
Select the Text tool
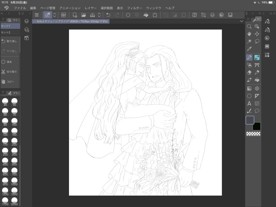click(x=249, y=103)
